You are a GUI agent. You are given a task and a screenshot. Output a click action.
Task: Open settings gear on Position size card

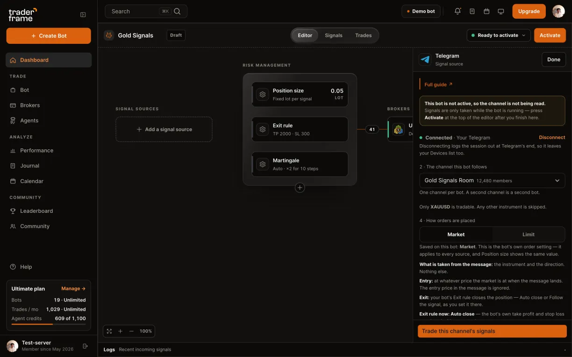tap(263, 94)
